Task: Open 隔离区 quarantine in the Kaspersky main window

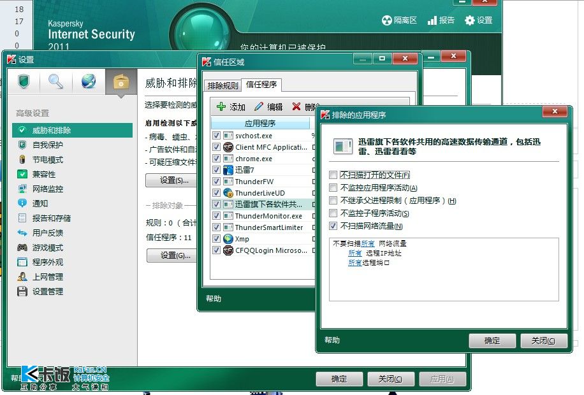Action: [x=399, y=20]
